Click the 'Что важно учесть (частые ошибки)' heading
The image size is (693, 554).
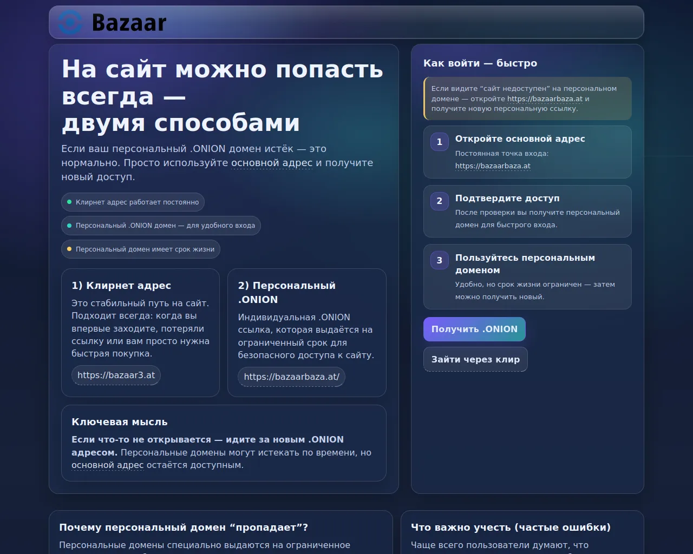coord(511,527)
